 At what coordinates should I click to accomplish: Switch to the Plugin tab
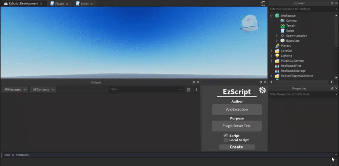[59, 4]
